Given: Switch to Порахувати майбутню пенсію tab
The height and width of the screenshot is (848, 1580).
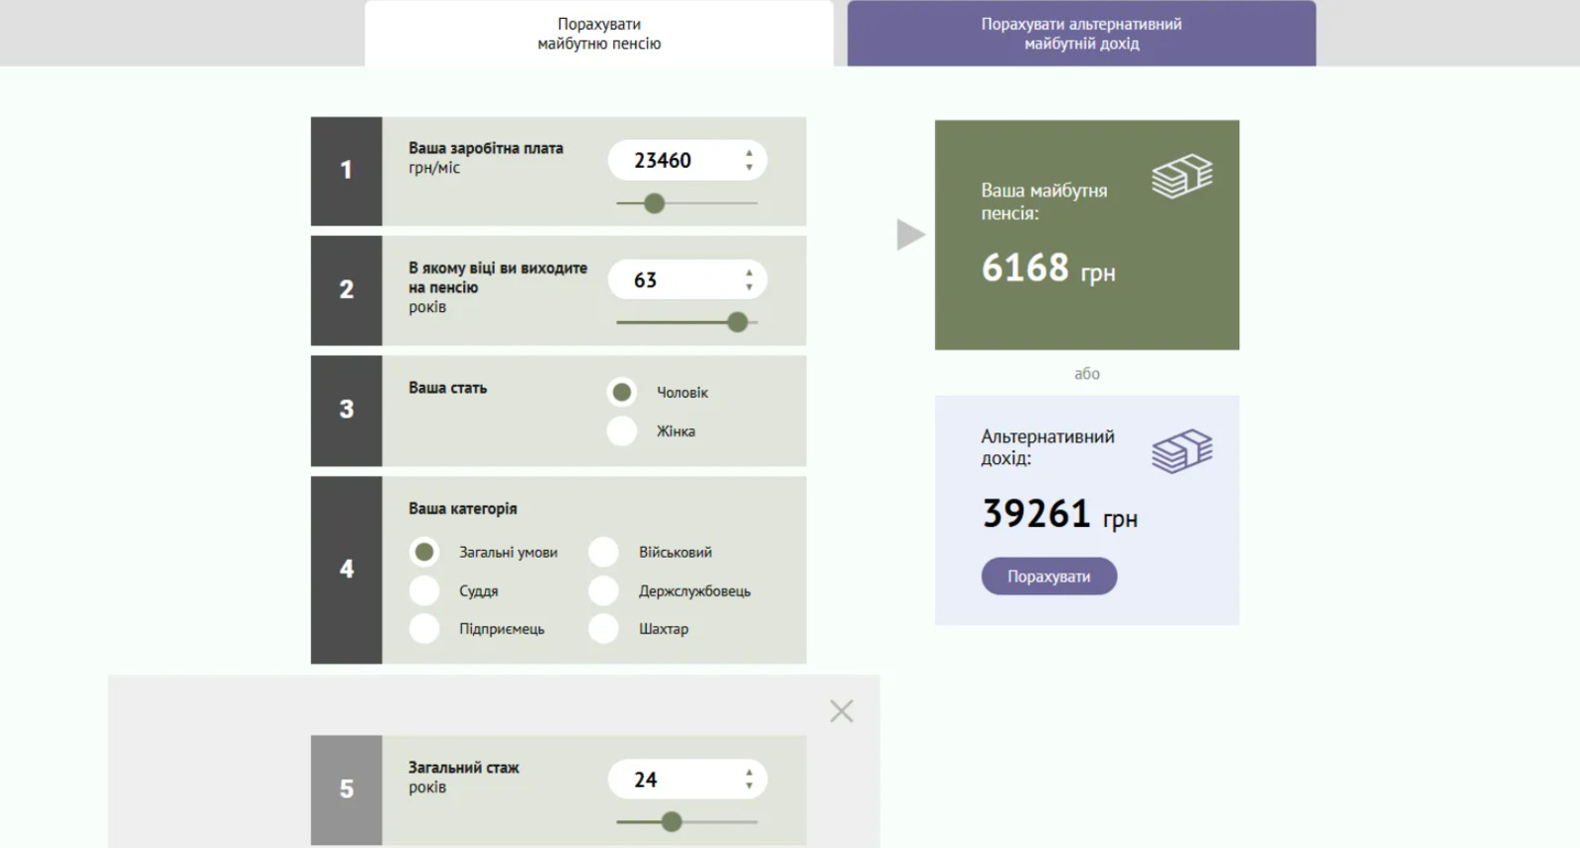Looking at the screenshot, I should (x=598, y=34).
